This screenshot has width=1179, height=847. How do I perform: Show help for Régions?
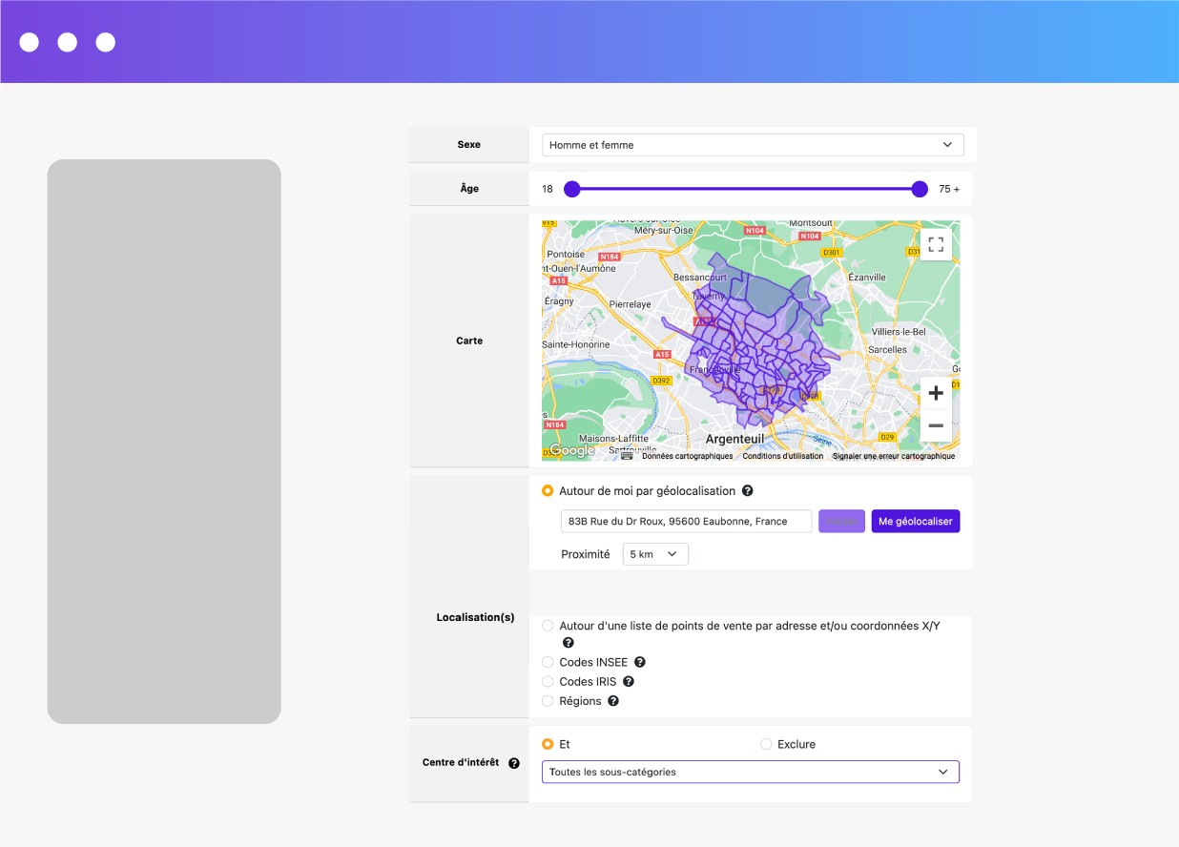coord(613,701)
